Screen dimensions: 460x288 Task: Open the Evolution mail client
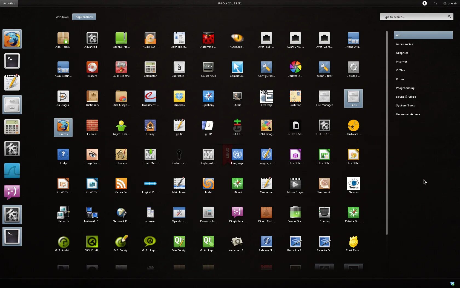(x=295, y=98)
